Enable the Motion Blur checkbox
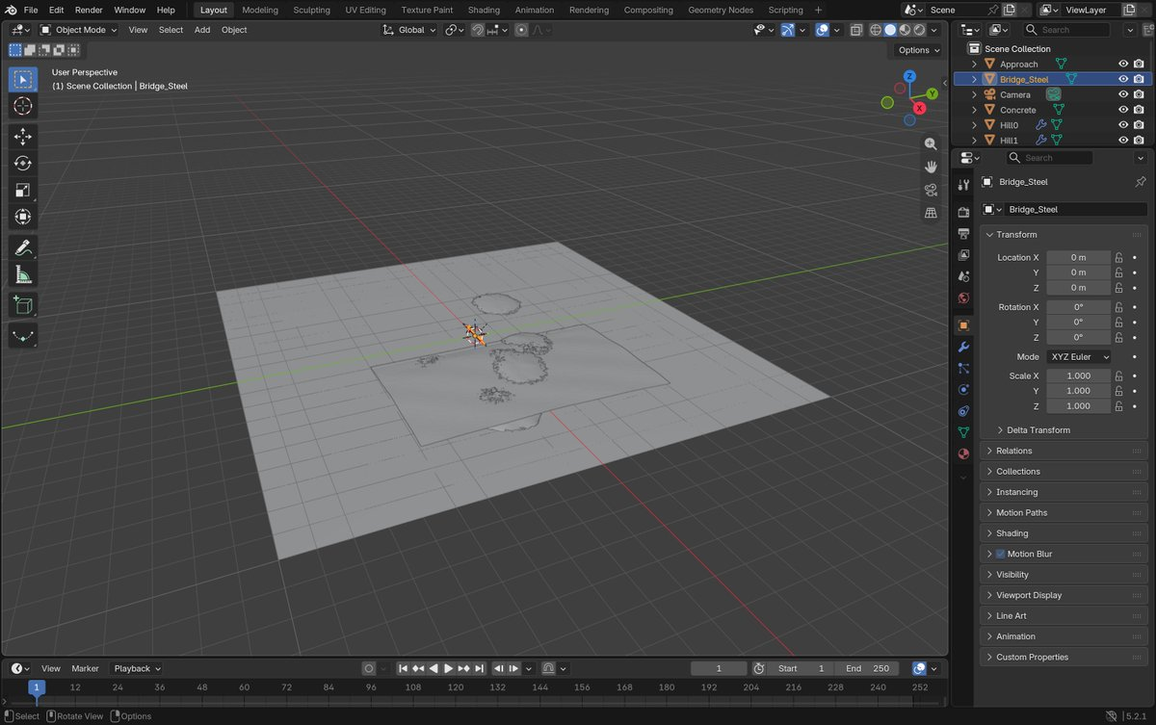 coord(1000,555)
